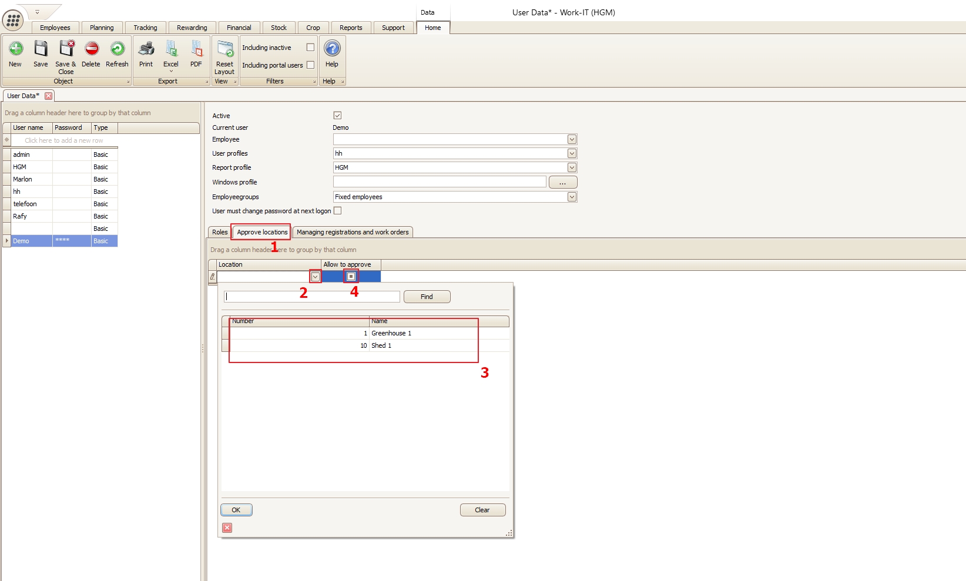Sort by the Allow to approve column header

351,264
